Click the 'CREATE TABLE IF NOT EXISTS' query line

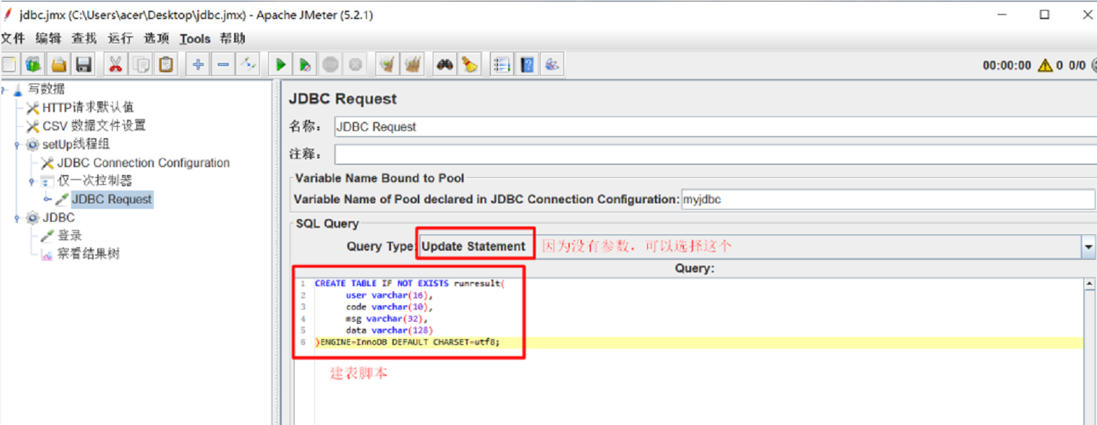409,283
